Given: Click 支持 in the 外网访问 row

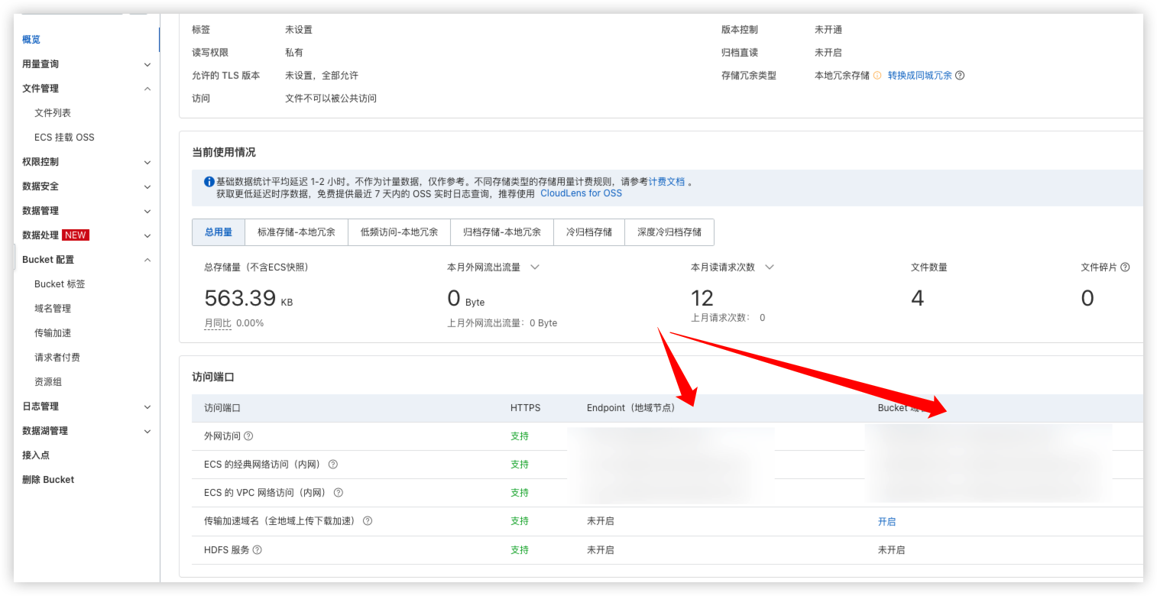Looking at the screenshot, I should point(520,436).
